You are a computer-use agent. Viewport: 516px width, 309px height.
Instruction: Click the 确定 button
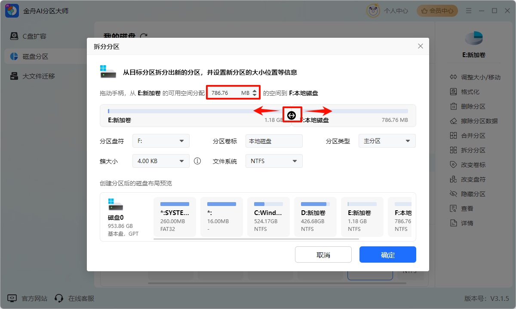coord(387,254)
